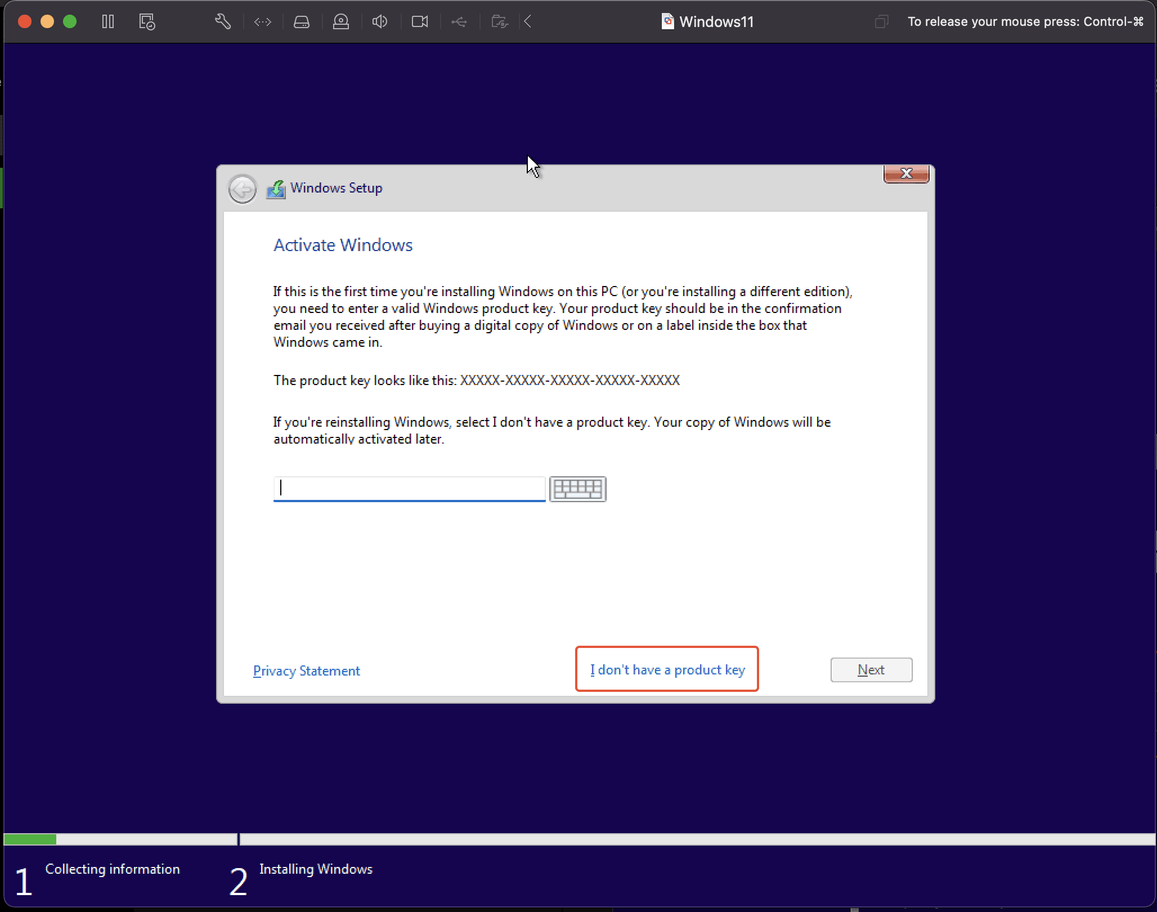The height and width of the screenshot is (912, 1157).
Task: Close the Windows Setup dialog
Action: coord(906,173)
